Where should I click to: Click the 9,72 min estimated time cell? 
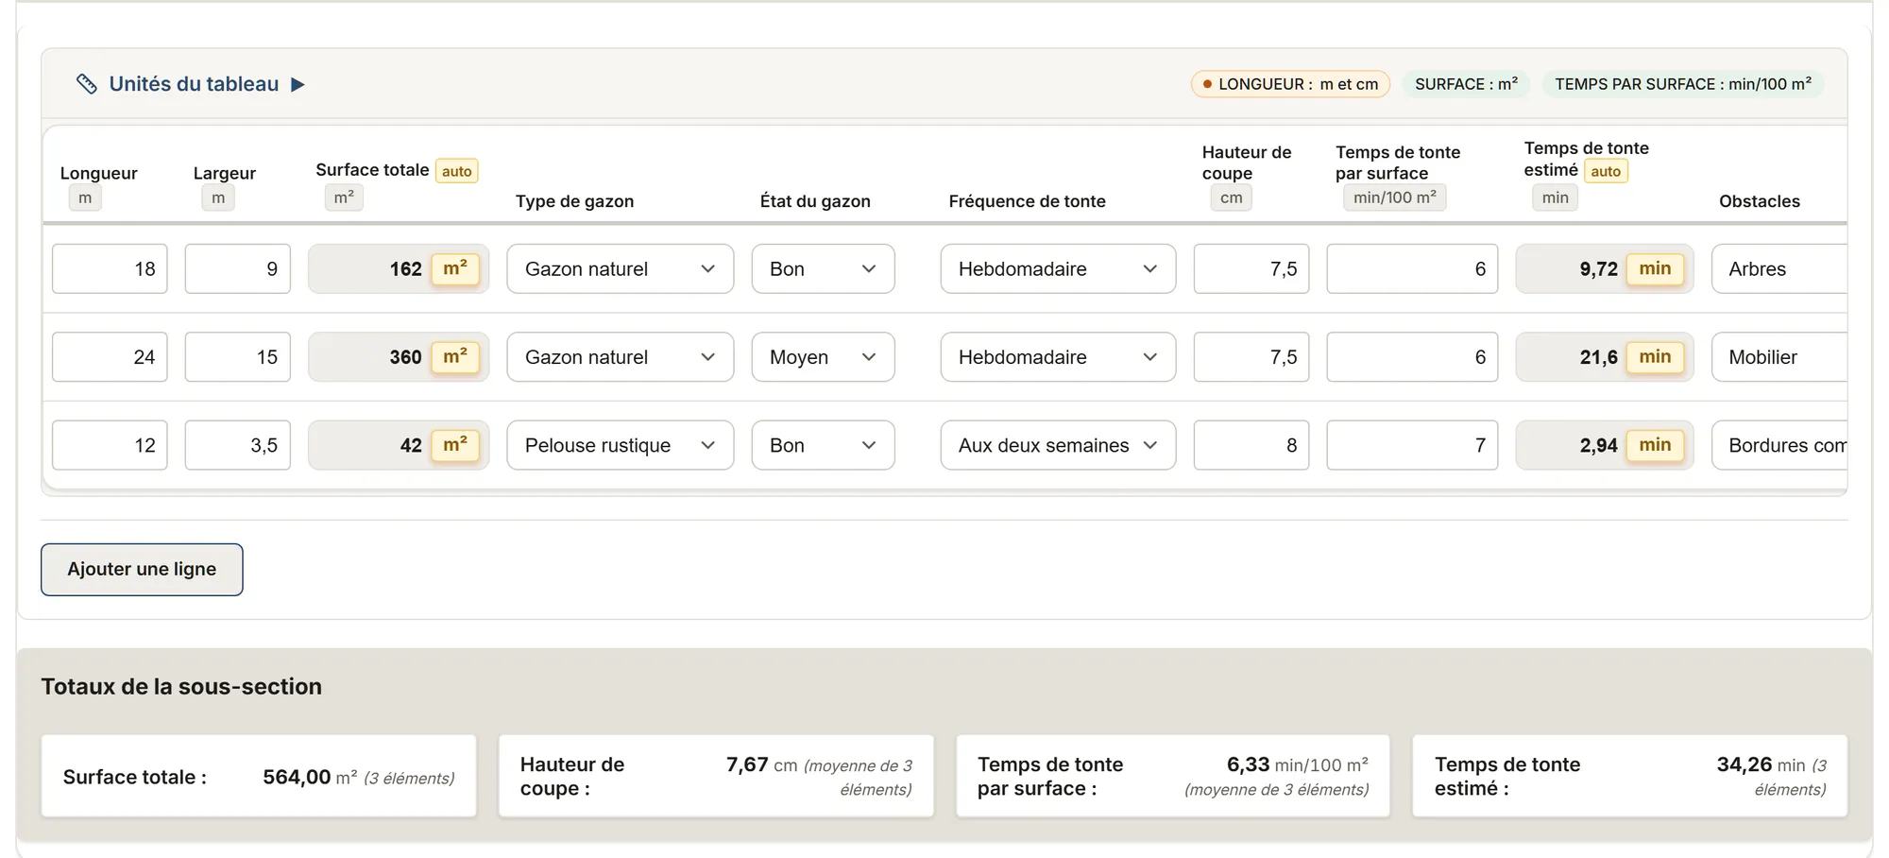pyautogui.click(x=1605, y=269)
